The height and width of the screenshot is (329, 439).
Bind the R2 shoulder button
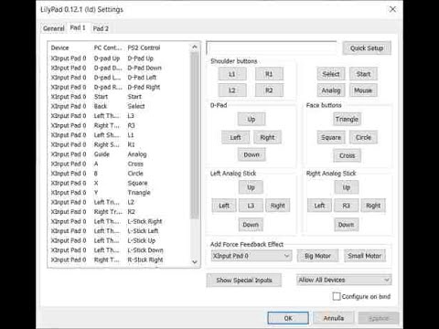tap(269, 90)
